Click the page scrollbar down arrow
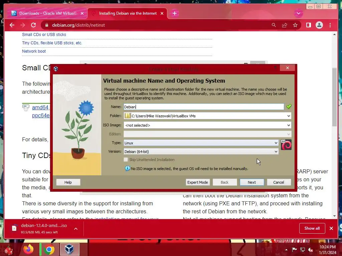The width and height of the screenshot is (342, 256). click(335, 216)
